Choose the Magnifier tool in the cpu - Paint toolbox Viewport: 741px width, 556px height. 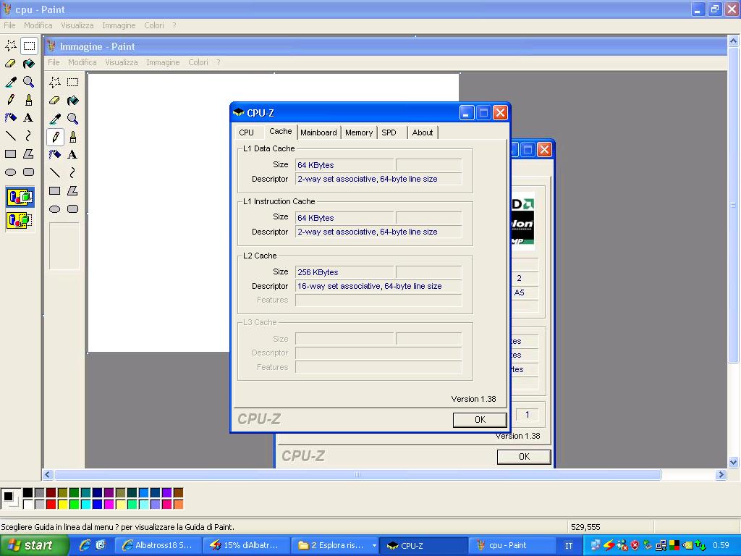point(29,82)
